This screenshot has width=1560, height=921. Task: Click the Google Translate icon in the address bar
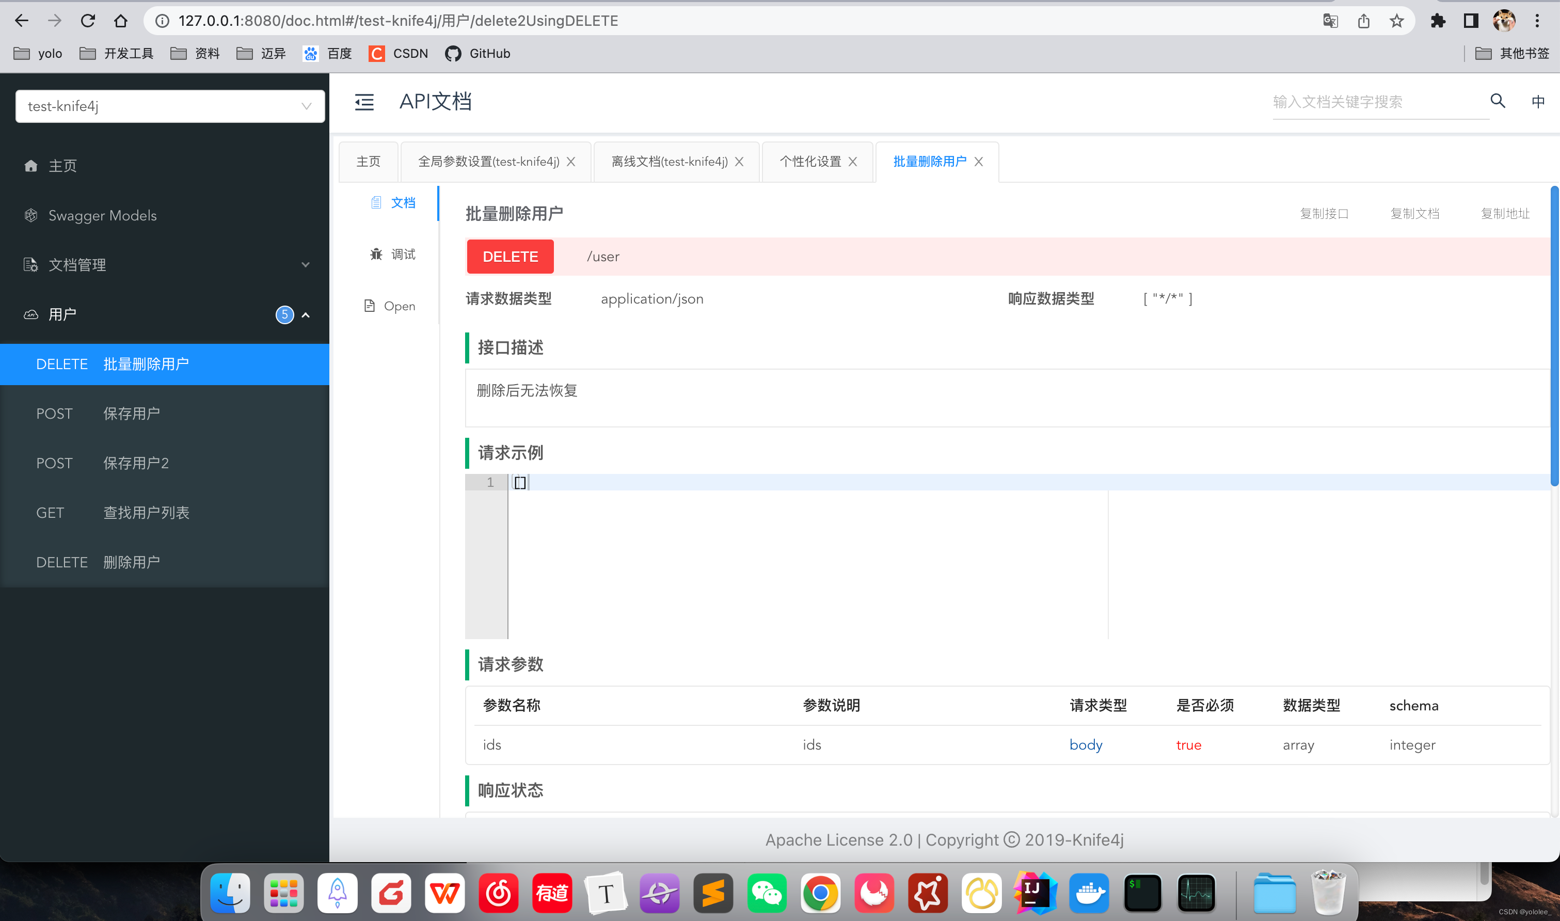pos(1330,21)
